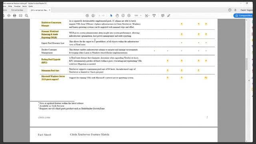256x144 pixels.
Task: Open the Ajuda menu
Action: pyautogui.click(x=30, y=6)
